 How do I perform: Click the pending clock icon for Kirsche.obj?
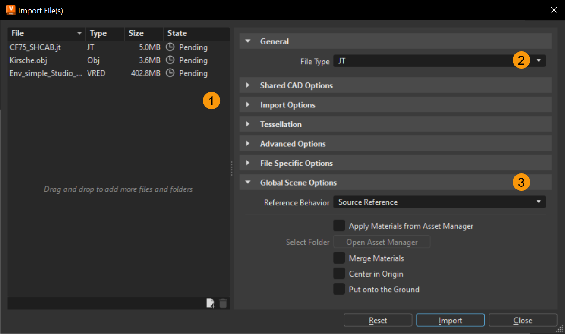tap(170, 60)
